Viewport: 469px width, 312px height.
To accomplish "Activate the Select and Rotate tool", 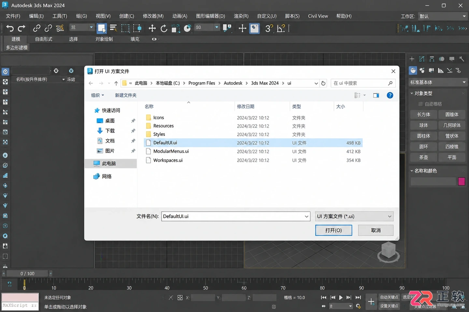I will click(x=164, y=29).
